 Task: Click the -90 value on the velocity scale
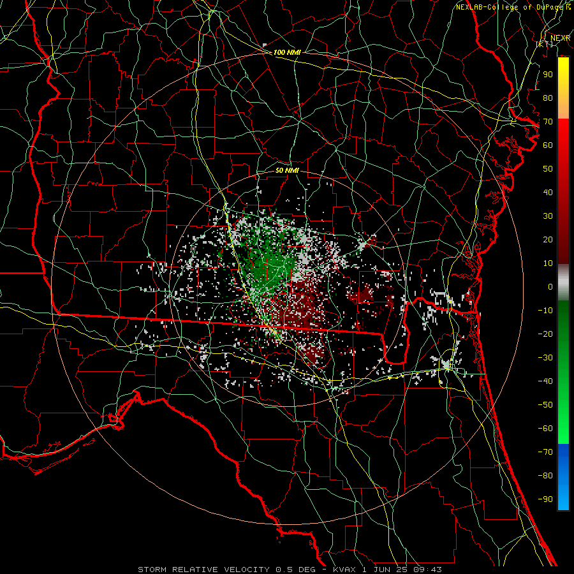[x=545, y=499]
